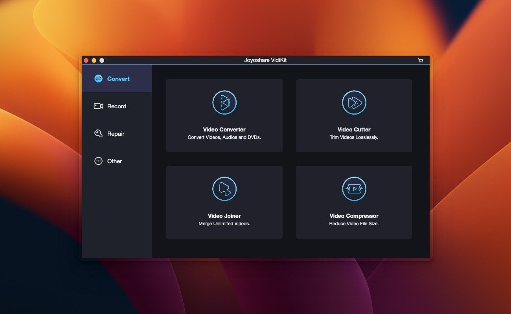Launch Video Cutter via its round icon

354,102
